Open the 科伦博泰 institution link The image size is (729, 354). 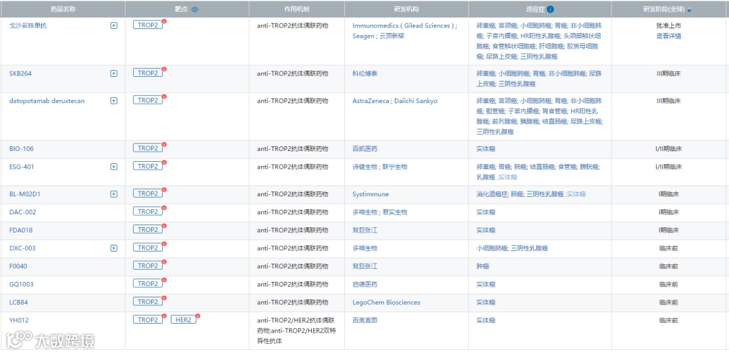coord(365,73)
